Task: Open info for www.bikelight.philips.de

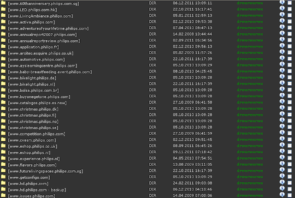Action: [282, 77]
